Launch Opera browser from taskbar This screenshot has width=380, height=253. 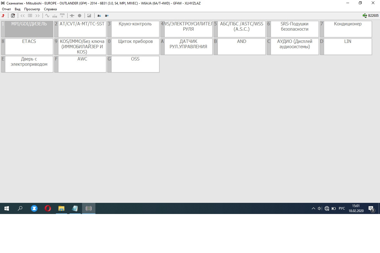[48, 208]
